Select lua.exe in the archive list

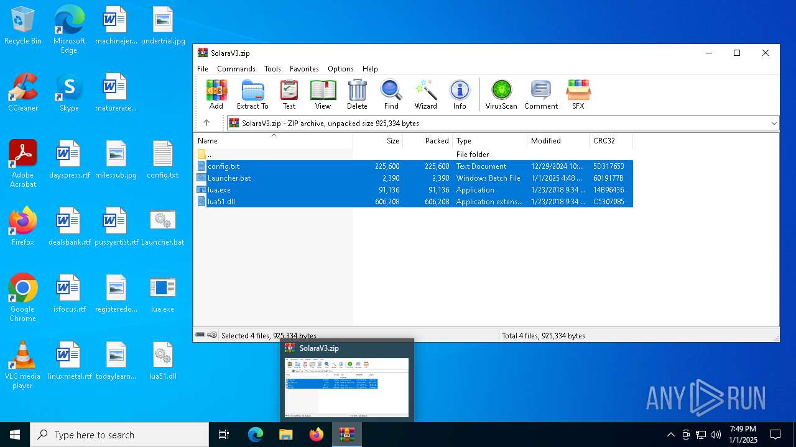(x=414, y=189)
